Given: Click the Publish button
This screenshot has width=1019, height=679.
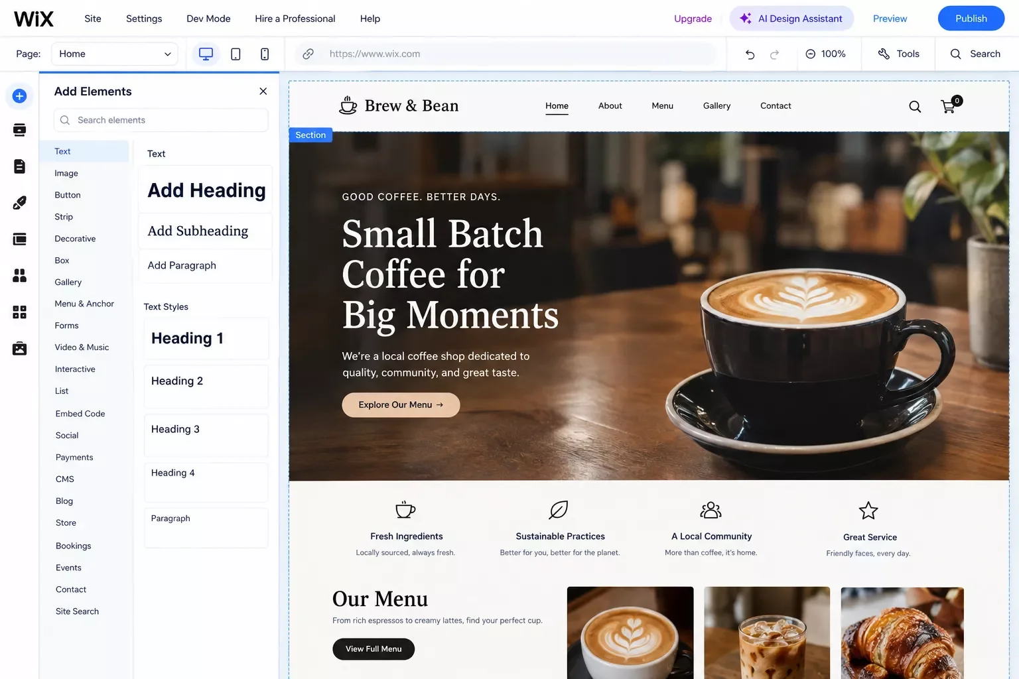Looking at the screenshot, I should click(x=971, y=19).
